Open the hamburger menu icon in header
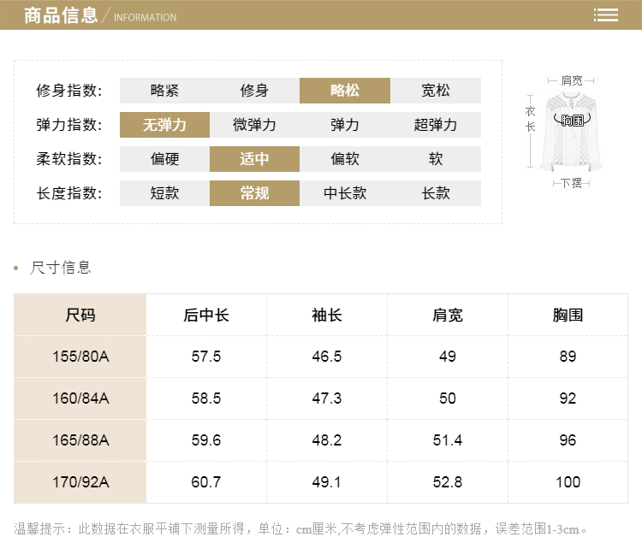 coord(606,15)
